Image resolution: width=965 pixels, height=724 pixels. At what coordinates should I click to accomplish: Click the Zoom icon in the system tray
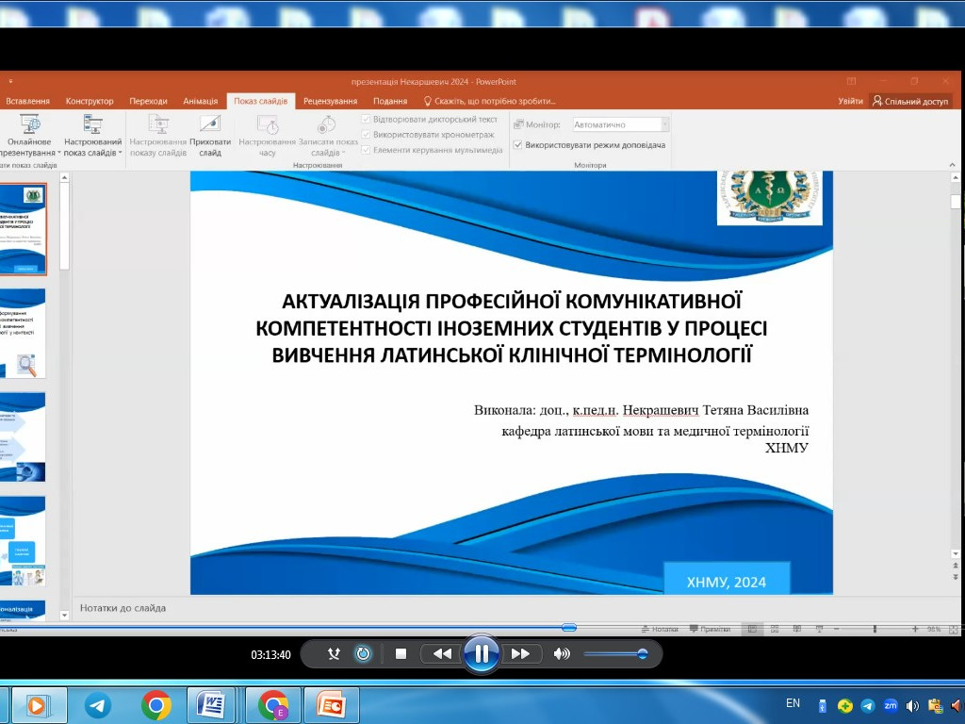[x=890, y=705]
